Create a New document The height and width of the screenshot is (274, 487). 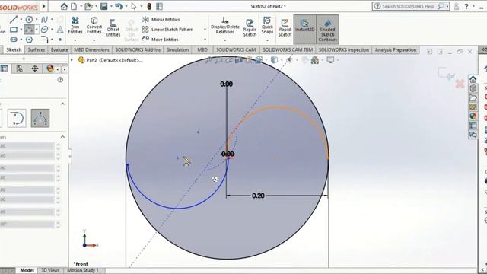point(74,6)
